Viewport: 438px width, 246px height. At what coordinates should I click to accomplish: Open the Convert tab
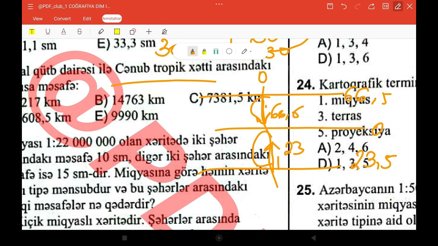62,19
